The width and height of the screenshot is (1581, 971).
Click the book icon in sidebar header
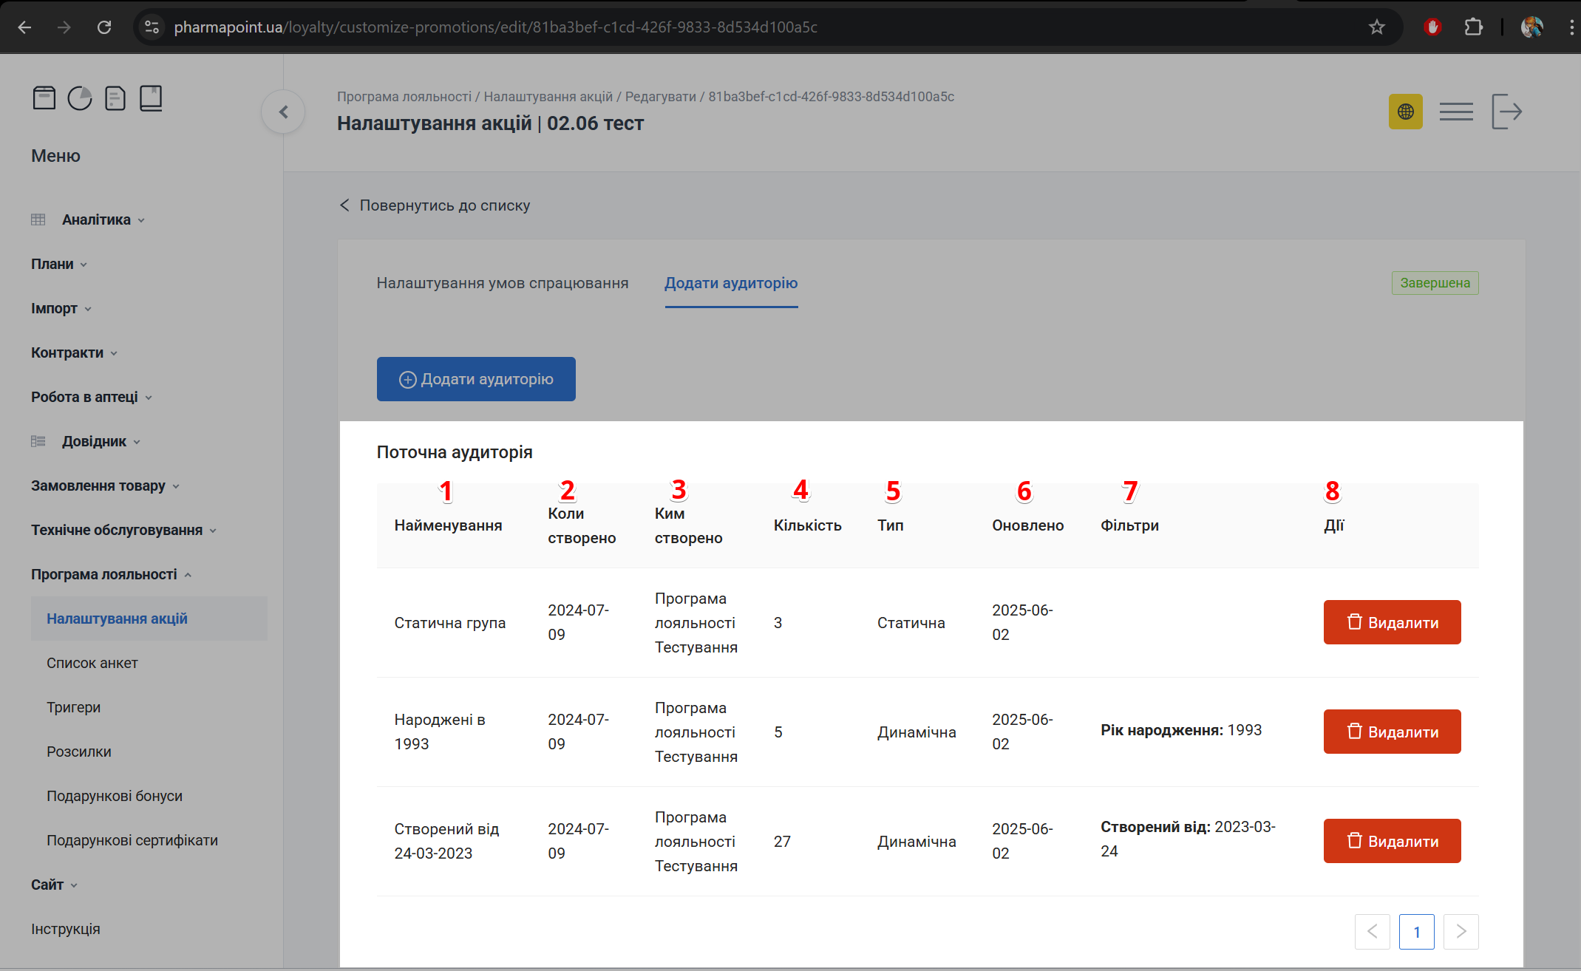pyautogui.click(x=151, y=98)
